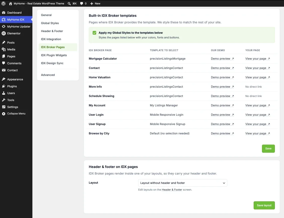Select the IDX Broker Pages tab

pyautogui.click(x=58, y=47)
